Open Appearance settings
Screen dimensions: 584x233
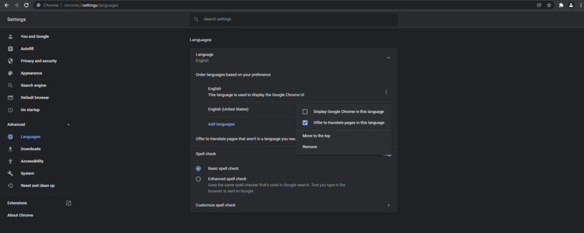click(x=31, y=73)
